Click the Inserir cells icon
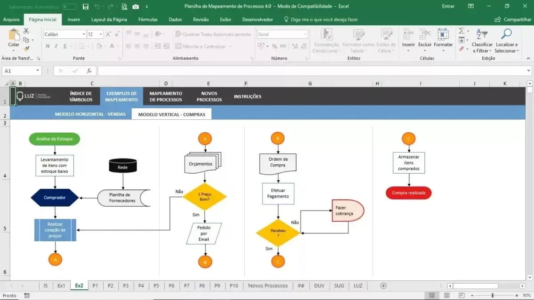Viewport: 534px width, 300px height. 408,34
